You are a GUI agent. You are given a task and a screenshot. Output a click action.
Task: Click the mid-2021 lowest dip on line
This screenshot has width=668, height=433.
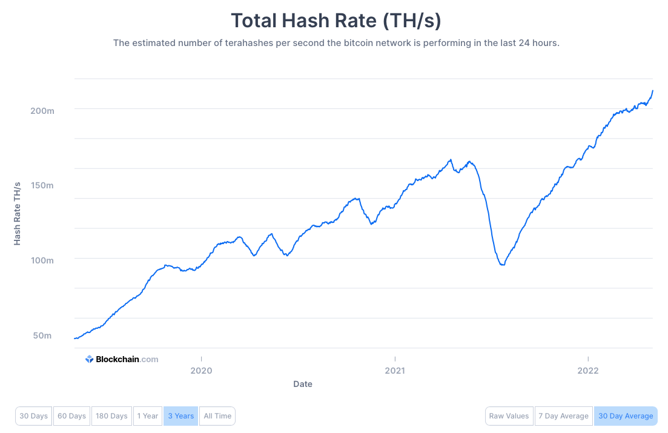click(502, 265)
